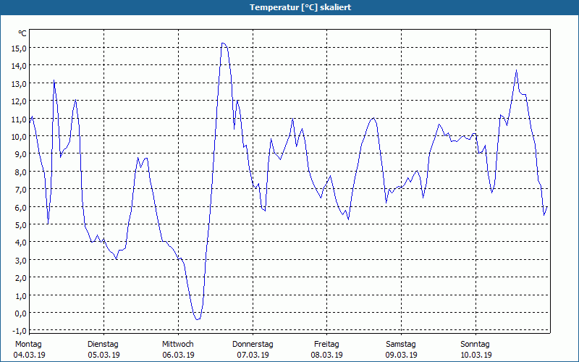Click the -1,0 y-axis label
Screen dimensions: 579x362
pyautogui.click(x=20, y=331)
